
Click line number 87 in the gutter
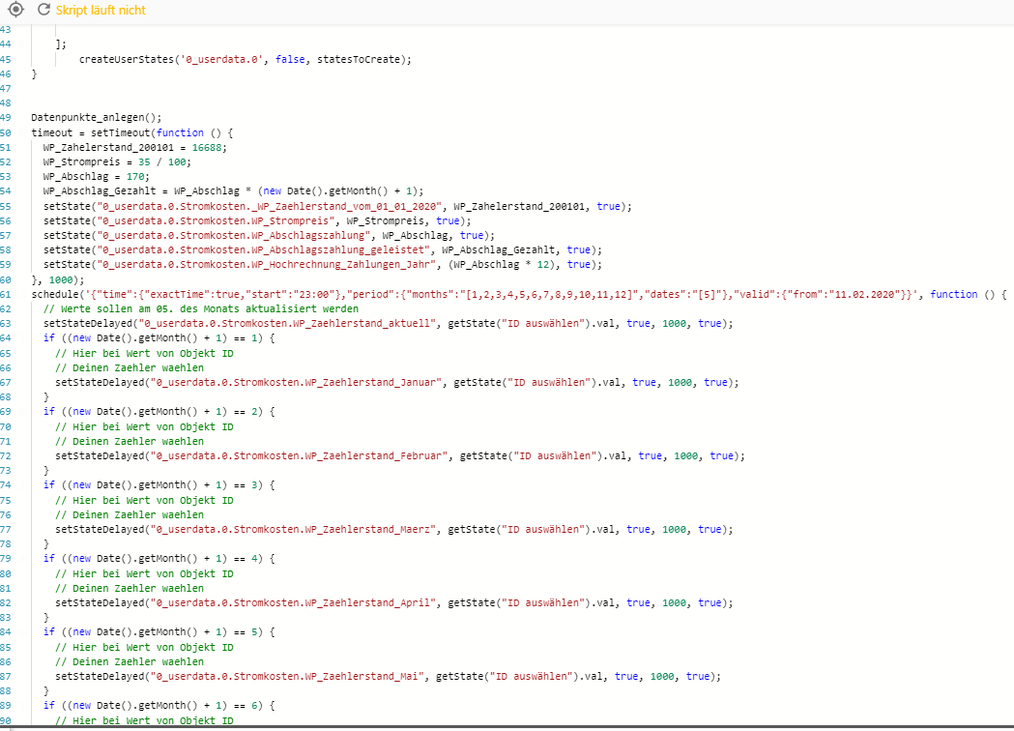[x=6, y=677]
